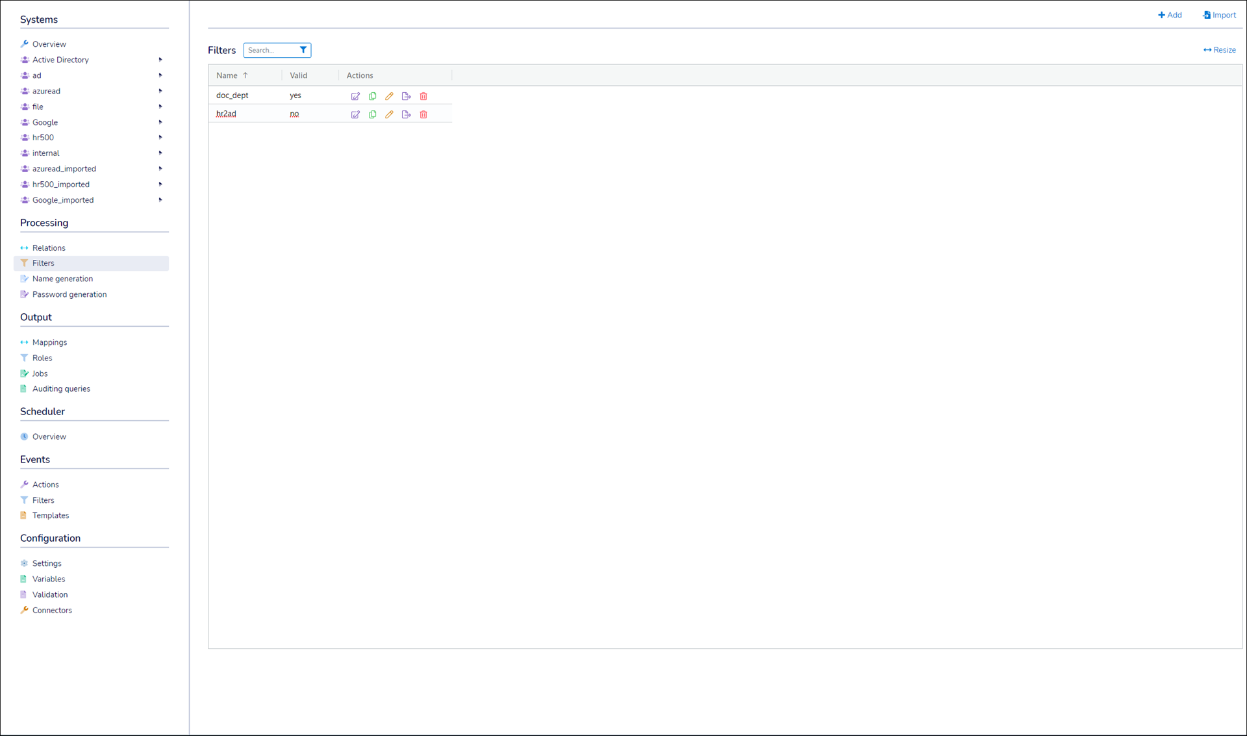
Task: Export the doc_dept filter
Action: [407, 96]
